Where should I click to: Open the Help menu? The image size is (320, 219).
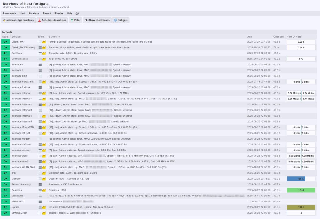70,13
